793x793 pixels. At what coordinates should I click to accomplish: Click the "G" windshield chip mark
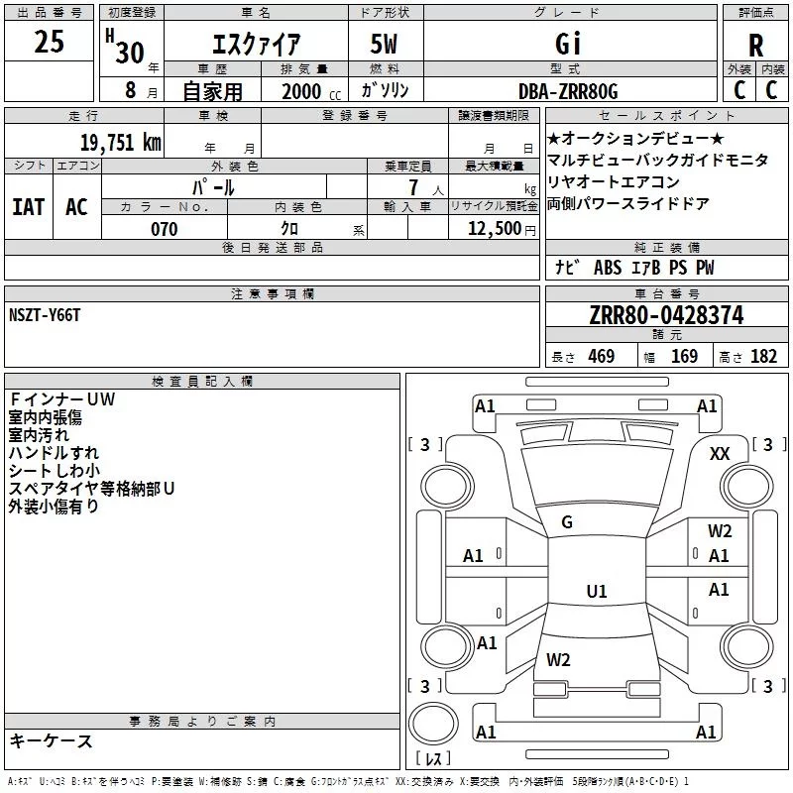coord(567,522)
